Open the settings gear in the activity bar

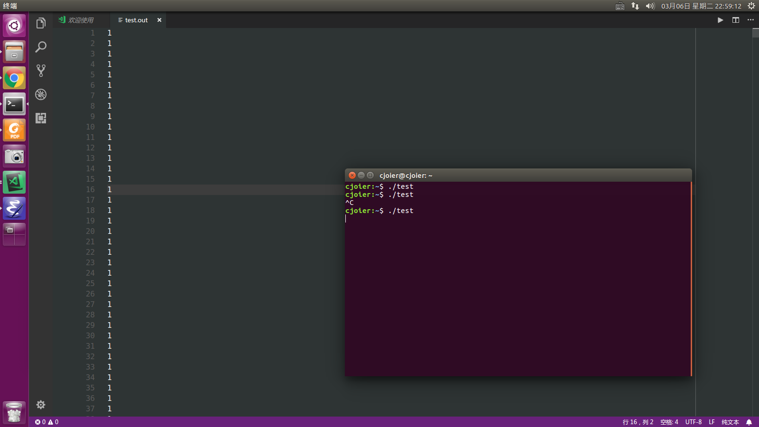click(x=41, y=405)
